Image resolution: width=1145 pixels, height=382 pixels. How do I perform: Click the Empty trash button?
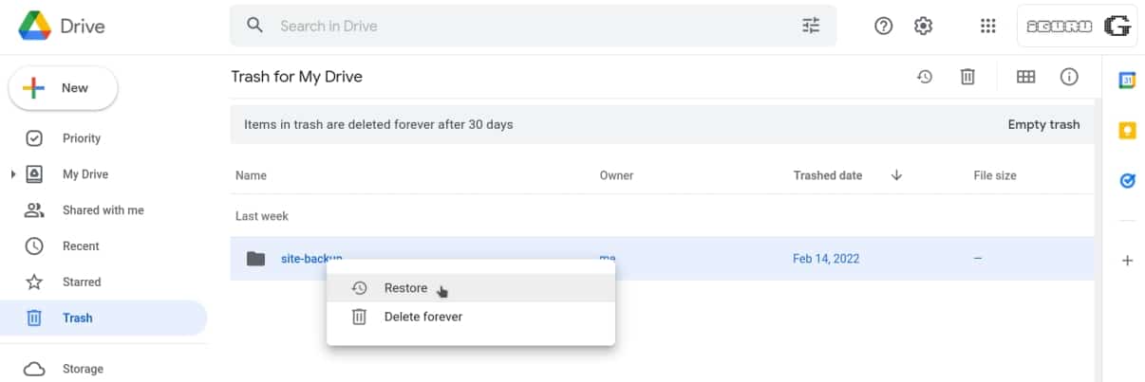[x=1043, y=124]
